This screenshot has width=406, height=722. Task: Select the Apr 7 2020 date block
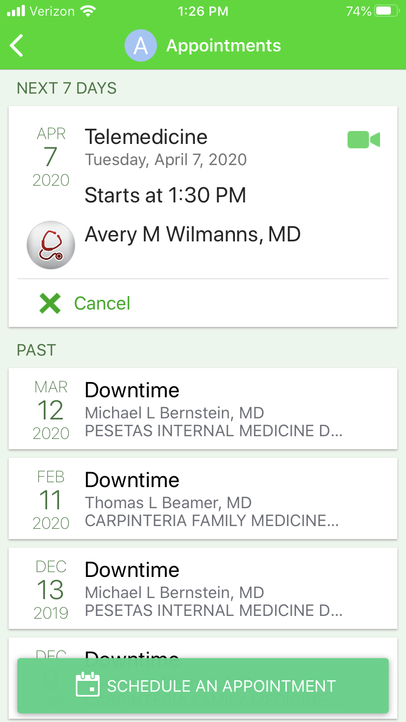coord(51,156)
